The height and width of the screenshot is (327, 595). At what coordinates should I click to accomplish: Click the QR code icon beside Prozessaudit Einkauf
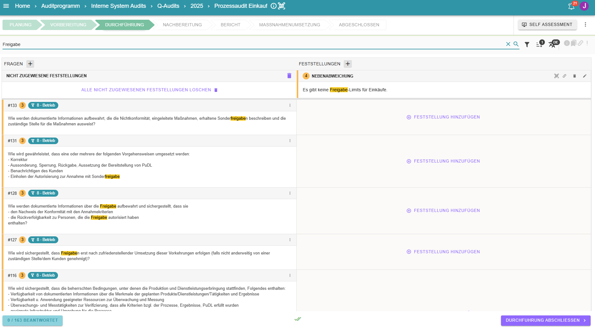tap(281, 6)
